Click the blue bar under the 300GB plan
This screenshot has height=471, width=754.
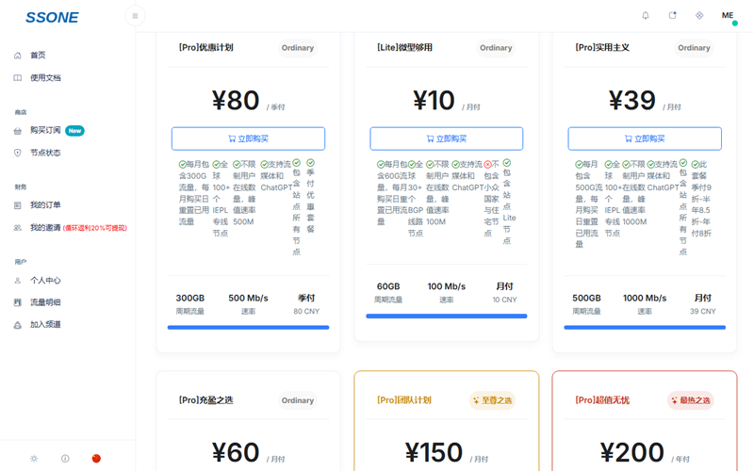248,327
